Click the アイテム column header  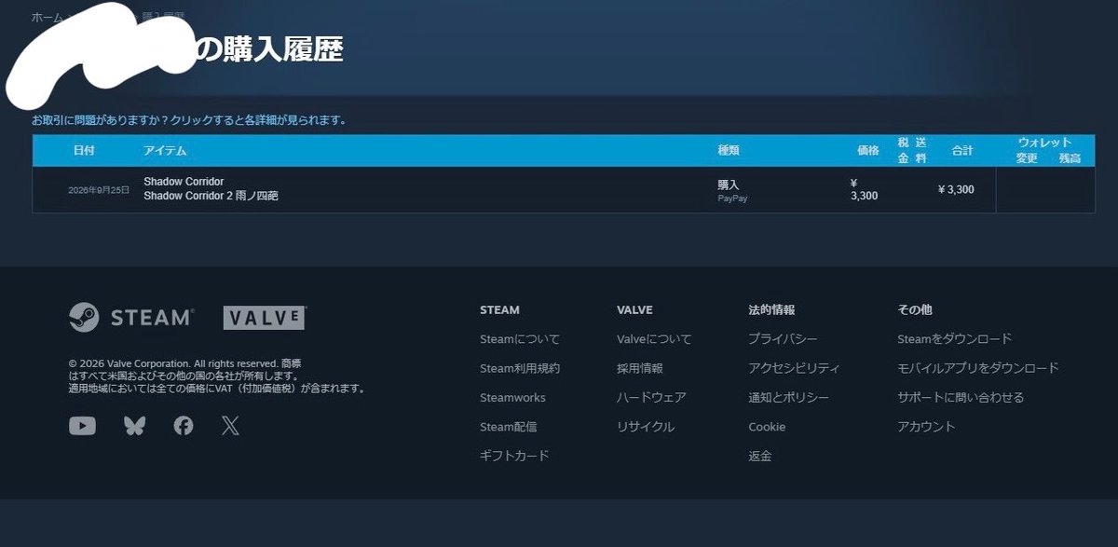[x=165, y=150]
